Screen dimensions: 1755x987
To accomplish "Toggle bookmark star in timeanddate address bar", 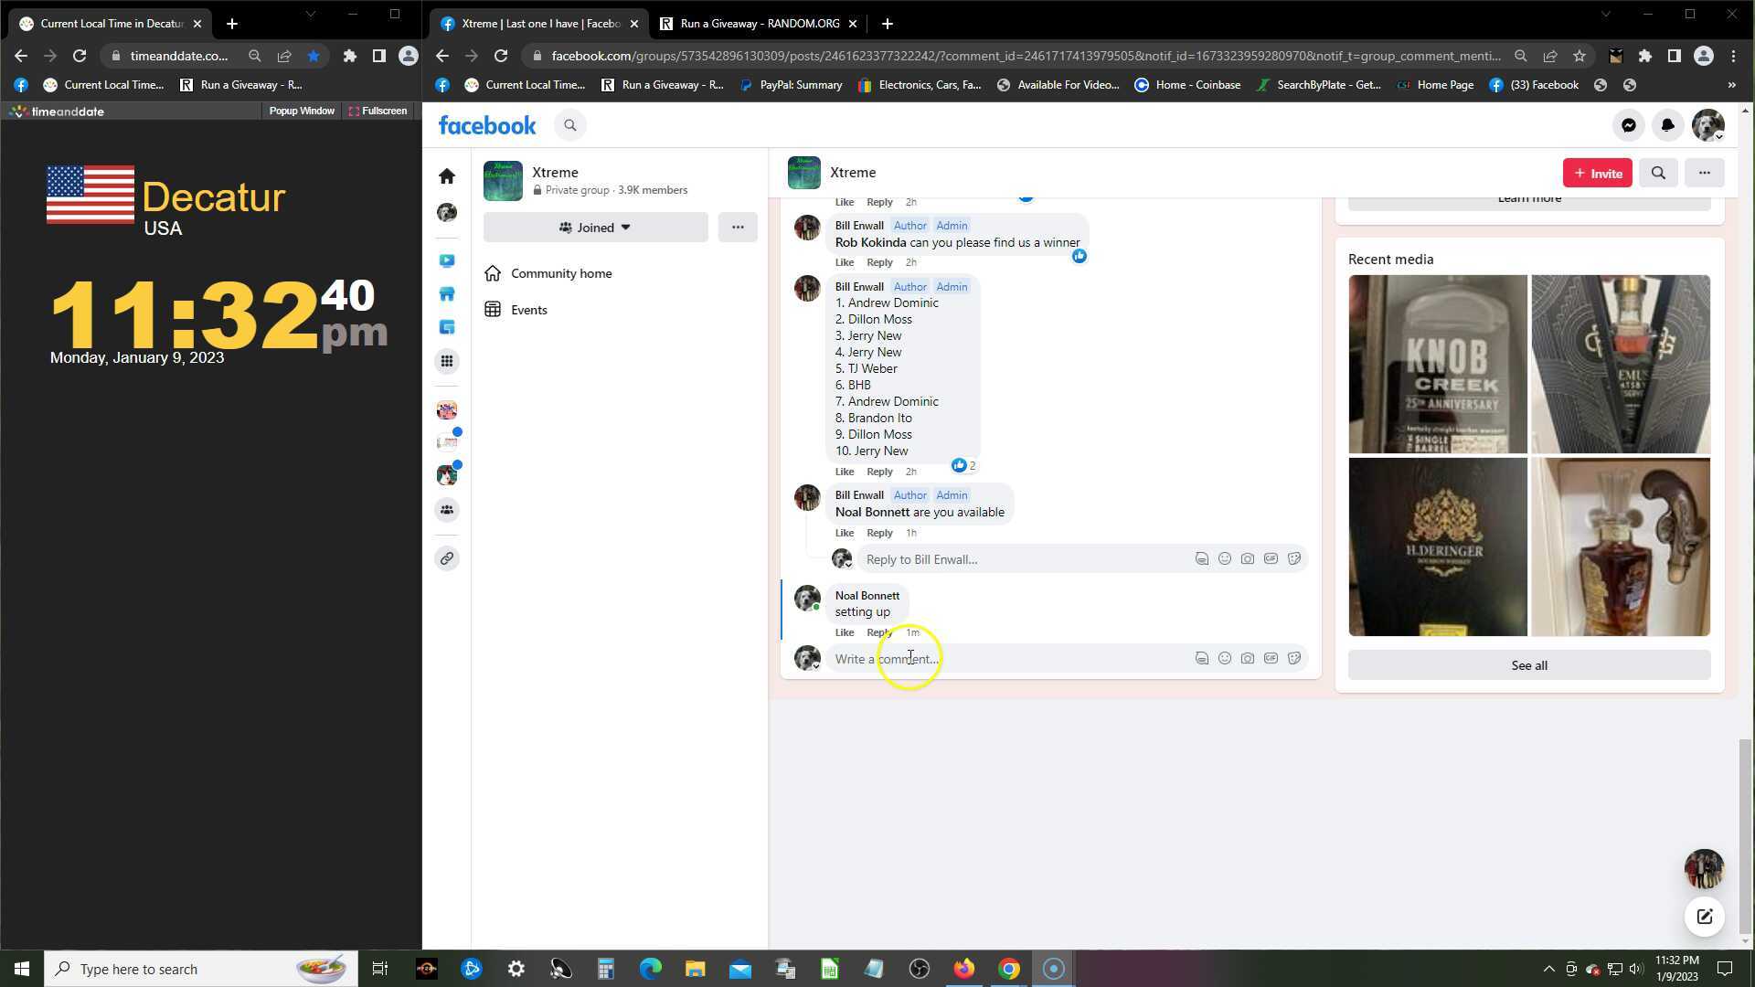I will pyautogui.click(x=314, y=56).
